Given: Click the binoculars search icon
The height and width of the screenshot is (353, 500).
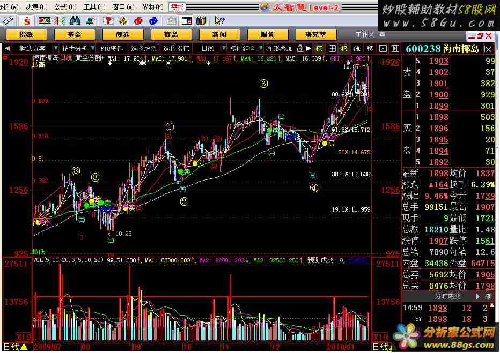Looking at the screenshot, I should tap(75, 21).
